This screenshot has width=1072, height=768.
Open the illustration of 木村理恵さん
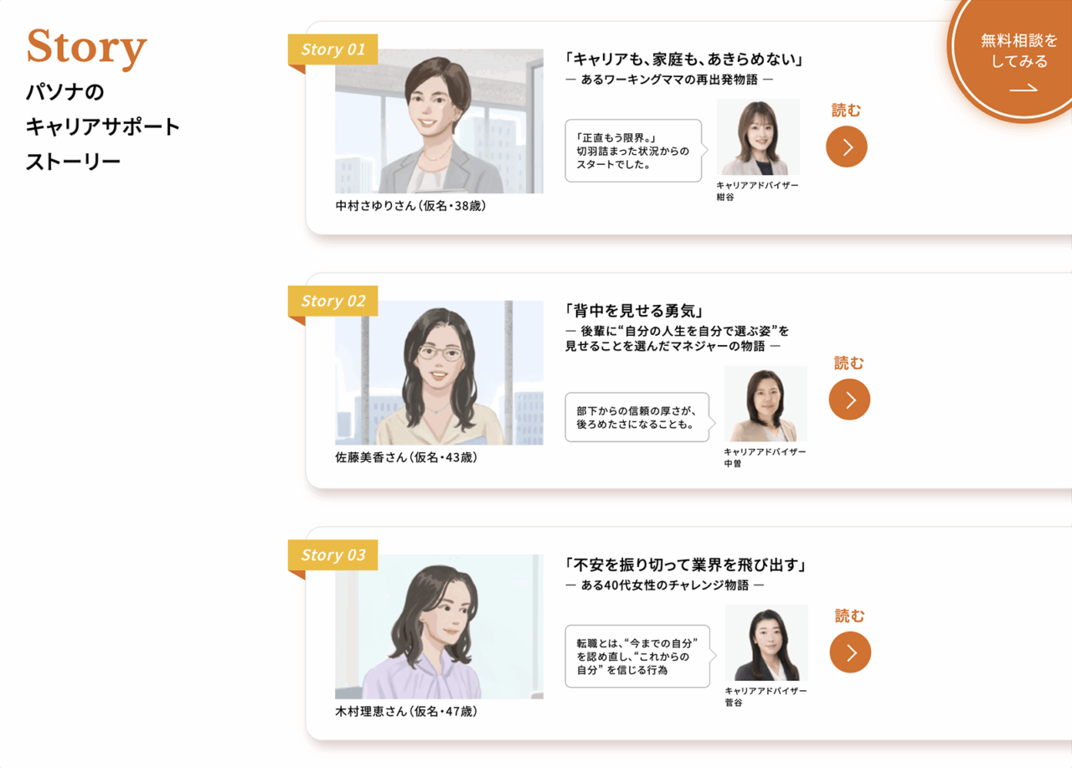[439, 626]
